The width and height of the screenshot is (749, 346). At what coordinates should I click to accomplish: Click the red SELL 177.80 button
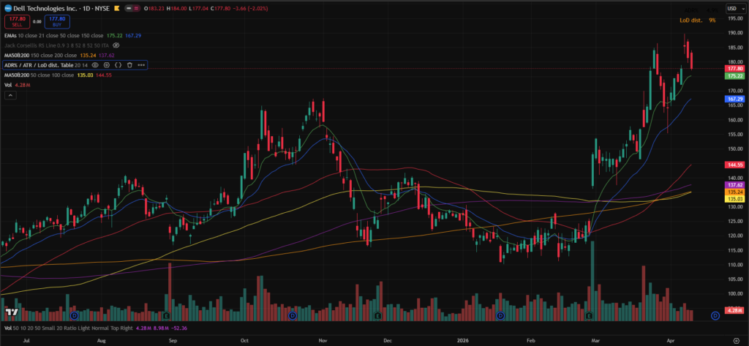(15, 21)
